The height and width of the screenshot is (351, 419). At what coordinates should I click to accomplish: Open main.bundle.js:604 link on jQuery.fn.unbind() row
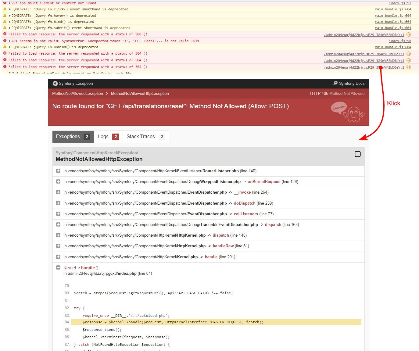pyautogui.click(x=393, y=47)
